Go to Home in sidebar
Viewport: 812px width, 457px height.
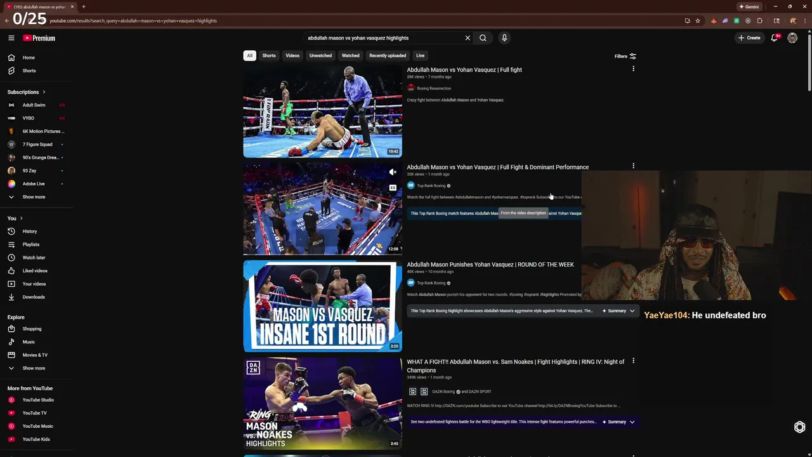[36, 58]
